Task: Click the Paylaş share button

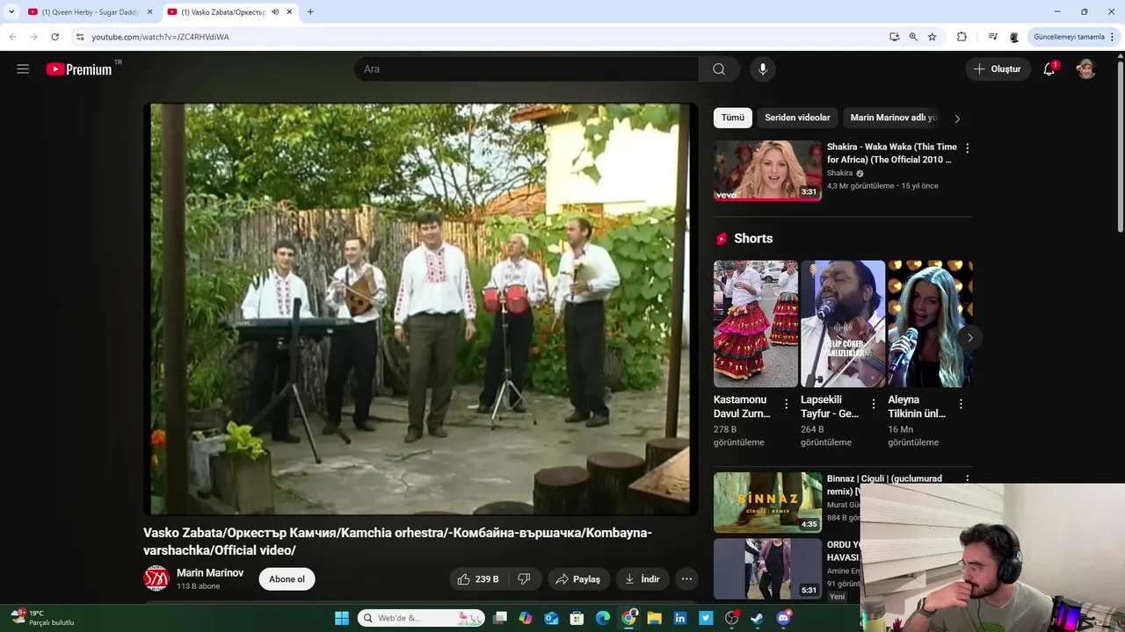Action: click(x=578, y=579)
